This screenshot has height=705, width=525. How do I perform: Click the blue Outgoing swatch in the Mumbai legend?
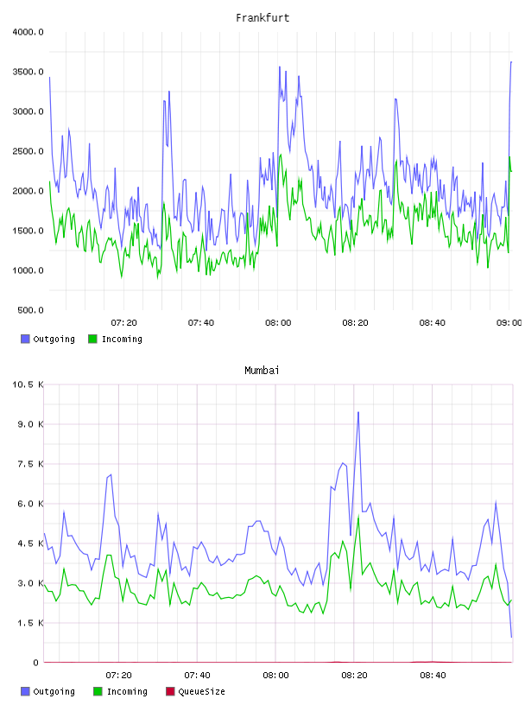click(x=25, y=691)
